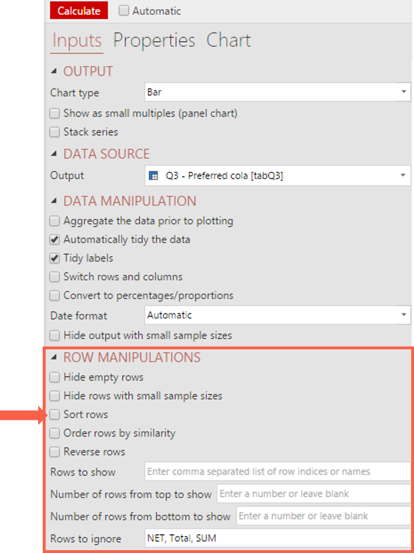Toggle Switch rows and columns

(x=55, y=277)
